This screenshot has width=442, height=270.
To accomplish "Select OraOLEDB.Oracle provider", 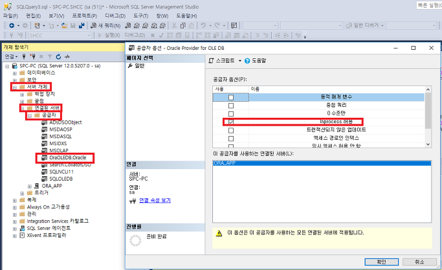I will 68,158.
